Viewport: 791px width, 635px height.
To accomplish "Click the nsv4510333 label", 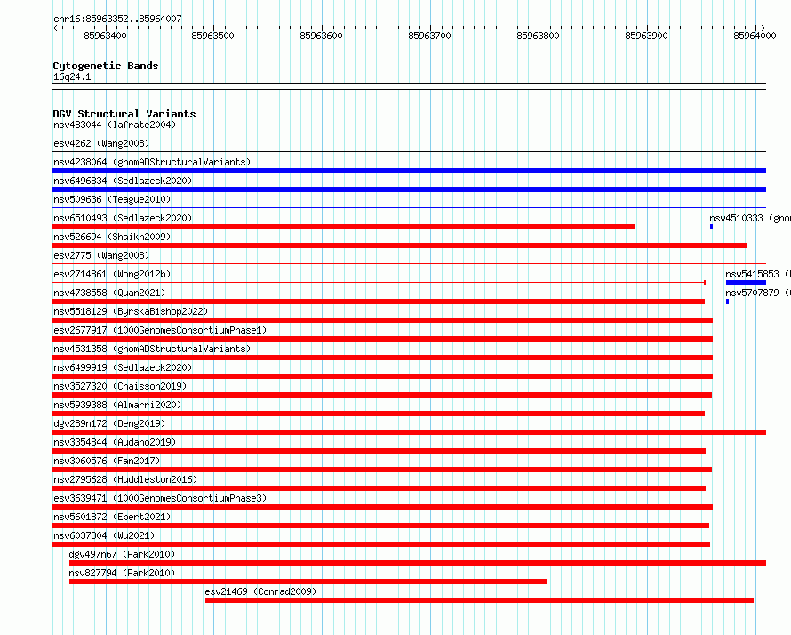I will [x=750, y=218].
